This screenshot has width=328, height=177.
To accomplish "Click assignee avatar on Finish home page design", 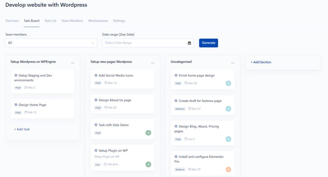I will click(228, 83).
